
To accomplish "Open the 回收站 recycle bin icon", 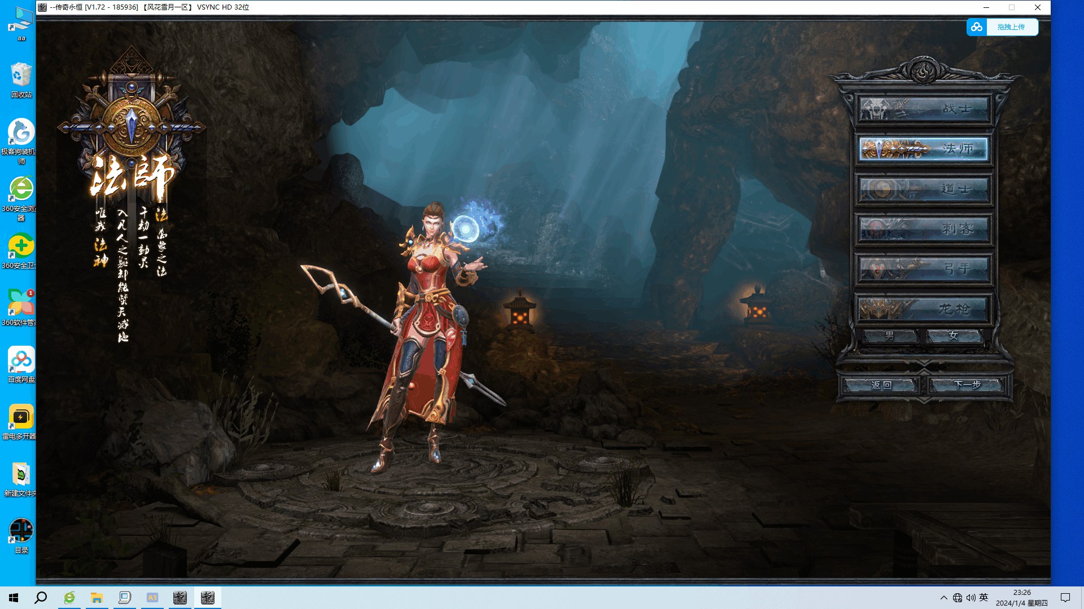I will [21, 80].
